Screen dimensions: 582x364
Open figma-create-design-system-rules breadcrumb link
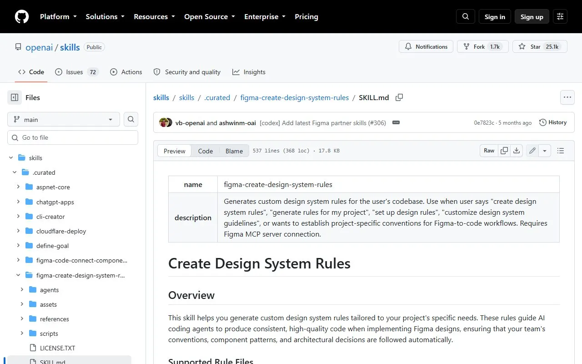295,97
